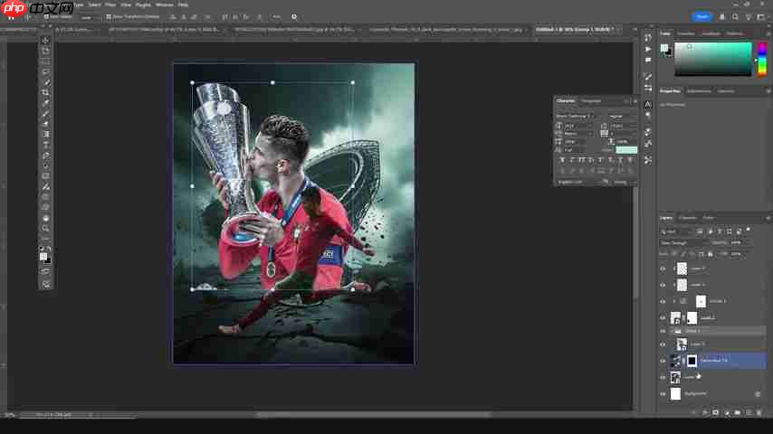
Task: Click the text color swatch in the Character panel
Action: 625,149
